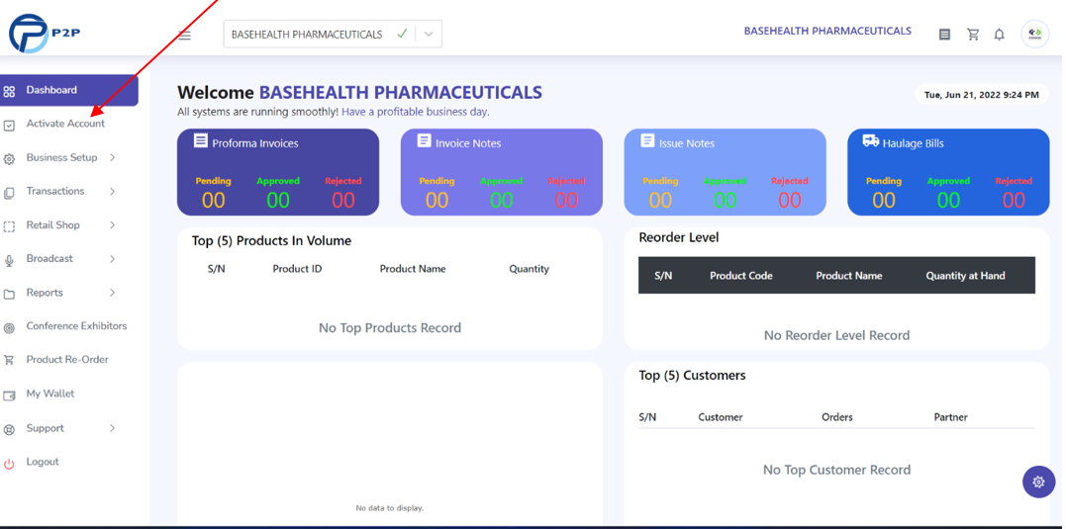Open the Proforma Invoices card title
This screenshot has height=529, width=1066.
pyautogui.click(x=255, y=143)
